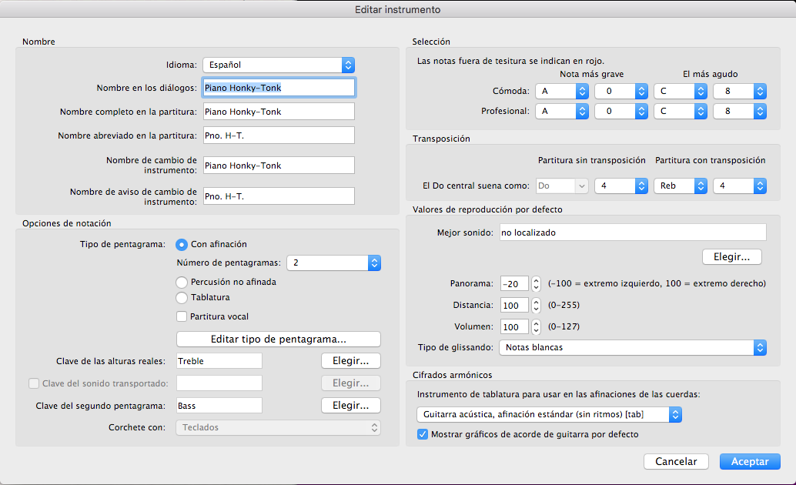
Task: Adjust the Panorama stepper arrows
Action: pyautogui.click(x=537, y=283)
